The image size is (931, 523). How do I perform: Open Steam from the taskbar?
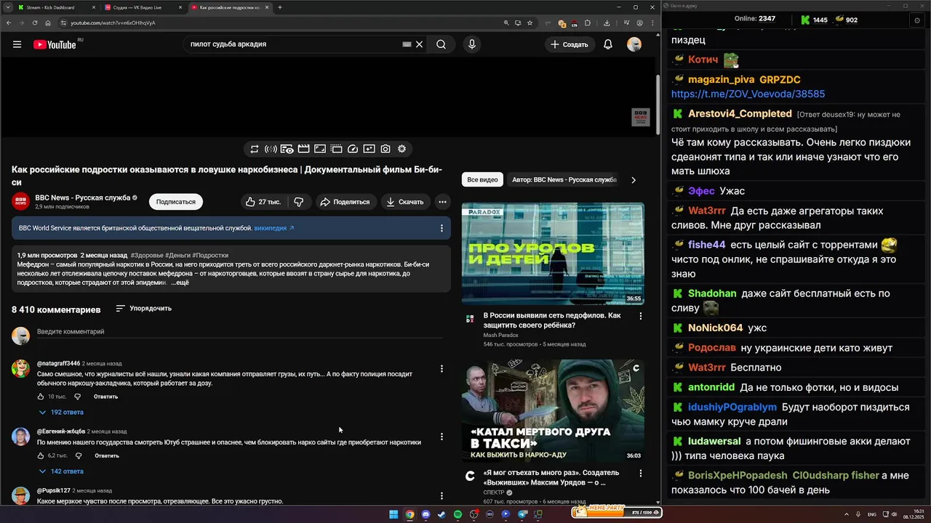tap(441, 514)
